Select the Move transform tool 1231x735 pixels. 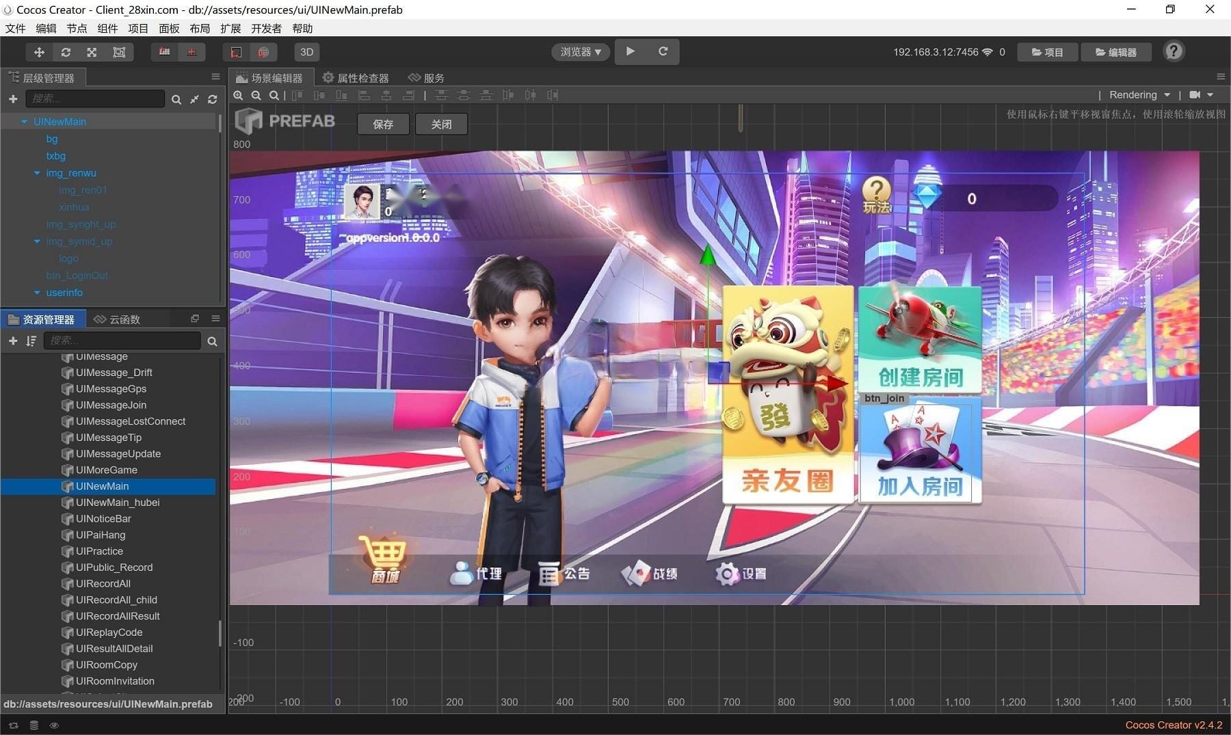click(39, 52)
